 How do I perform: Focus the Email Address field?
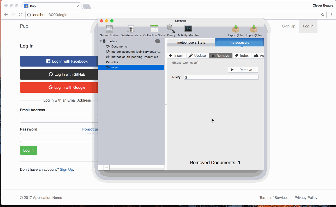point(59,118)
